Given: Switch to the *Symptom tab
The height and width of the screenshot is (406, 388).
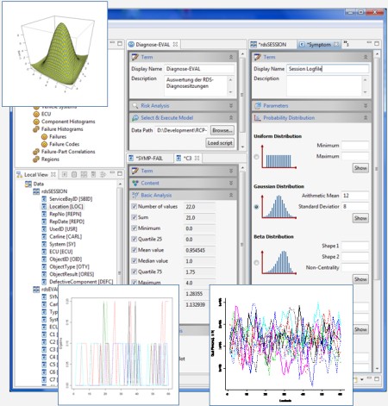Looking at the screenshot, I should tap(319, 45).
